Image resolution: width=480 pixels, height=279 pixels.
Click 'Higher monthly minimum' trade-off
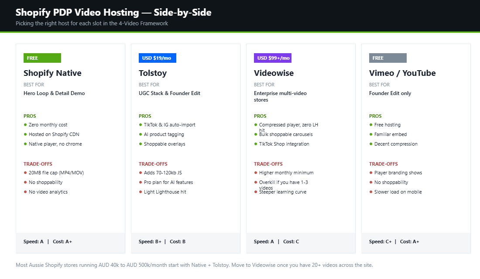[286, 173]
